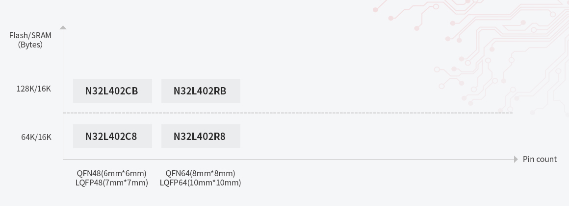Click the QFN48(6mm*6mm) package label
Viewport: 569px width, 206px height.
click(112, 173)
